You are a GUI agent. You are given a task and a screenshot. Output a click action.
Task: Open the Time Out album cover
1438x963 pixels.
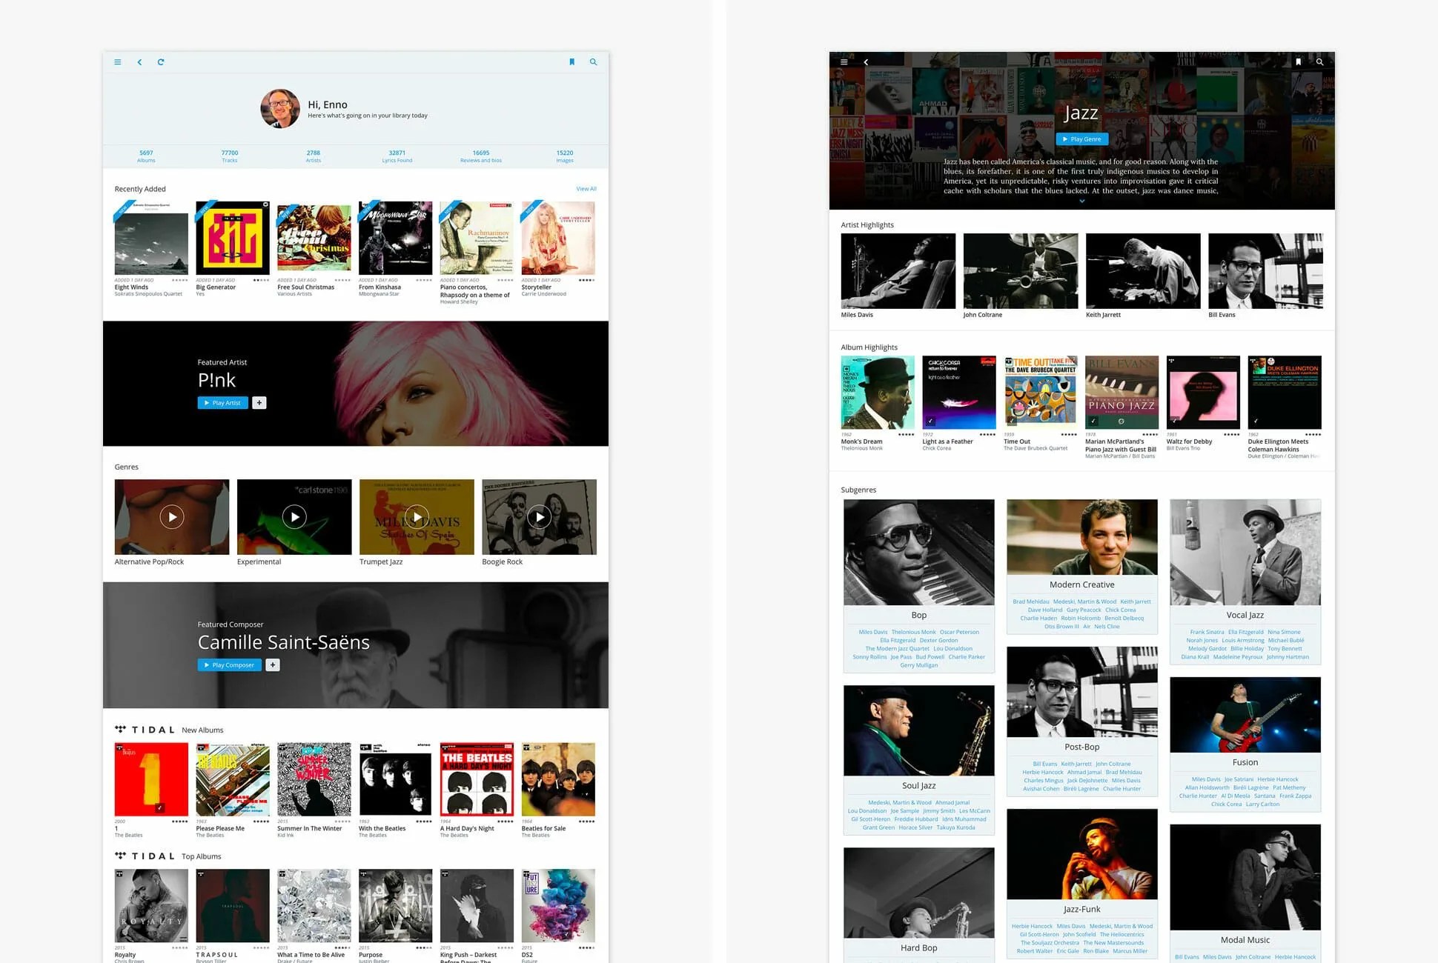click(x=1041, y=393)
